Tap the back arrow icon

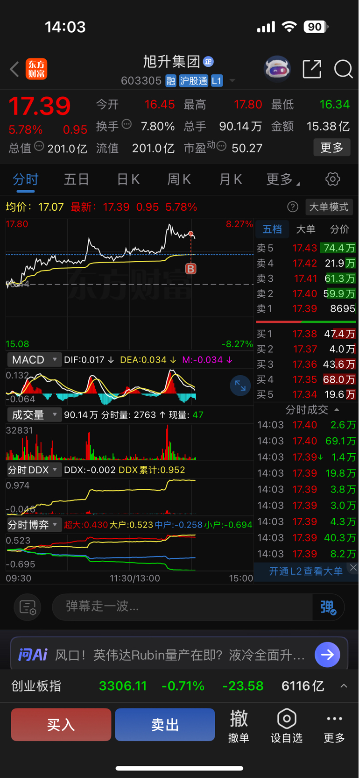point(14,69)
